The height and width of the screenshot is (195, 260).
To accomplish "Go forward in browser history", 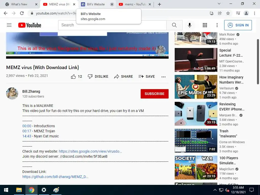I will 14,13.
